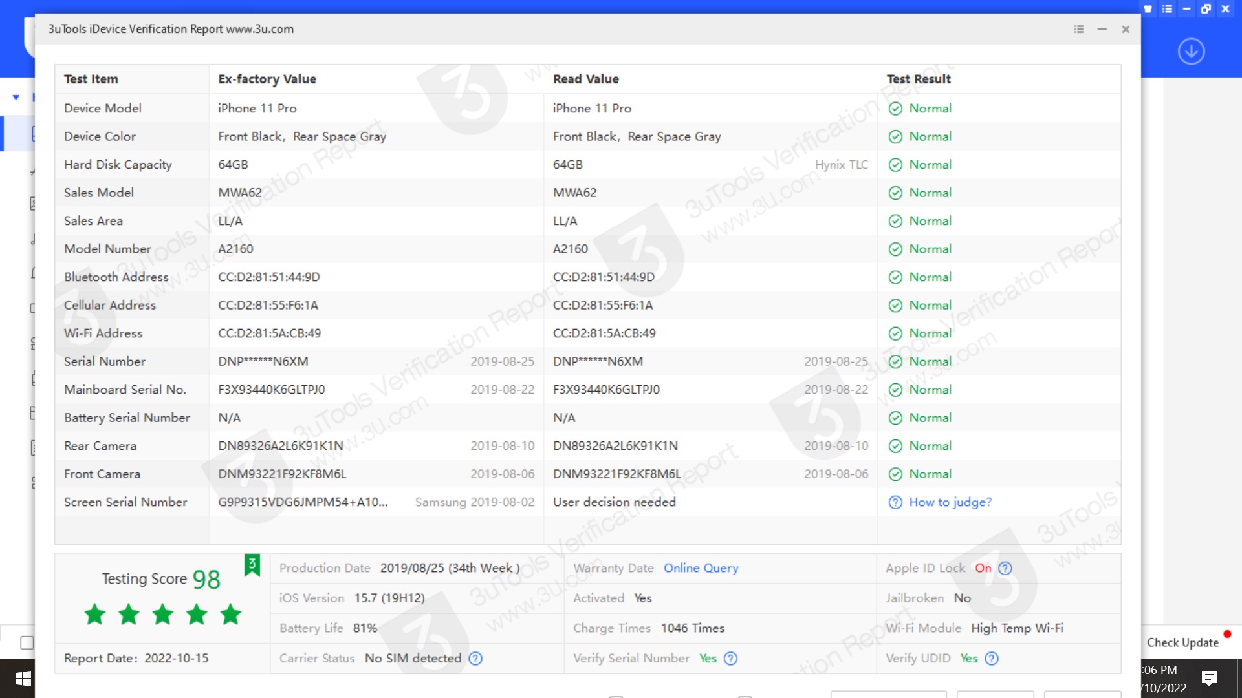The width and height of the screenshot is (1242, 698).
Task: Open the 3uTools download manager icon
Action: click(1191, 51)
